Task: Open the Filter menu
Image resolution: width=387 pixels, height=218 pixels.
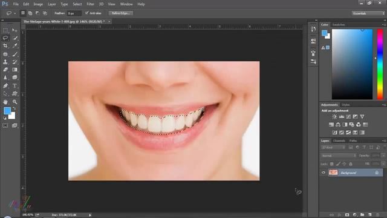Action: [x=90, y=4]
